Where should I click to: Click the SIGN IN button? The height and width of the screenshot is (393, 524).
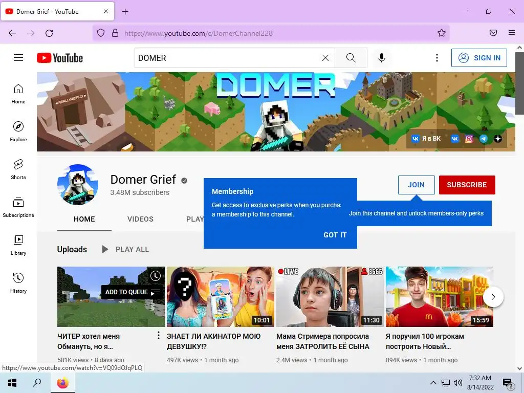479,58
